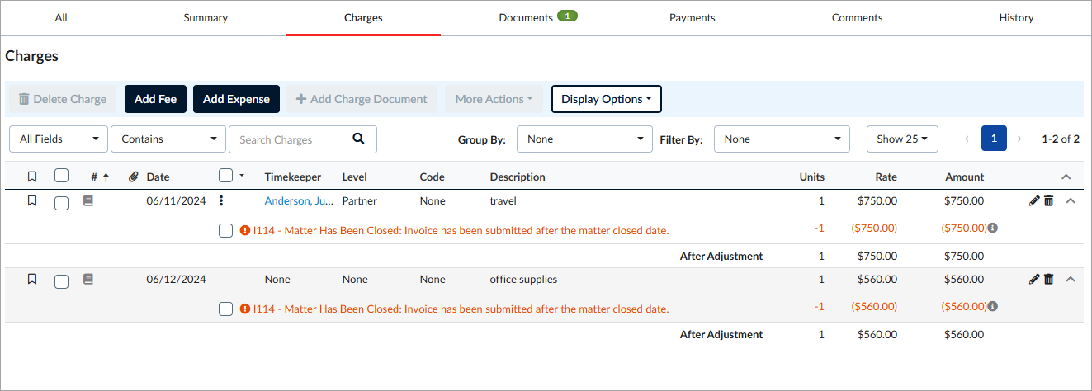Click the green badge on Documents tab

tap(567, 15)
